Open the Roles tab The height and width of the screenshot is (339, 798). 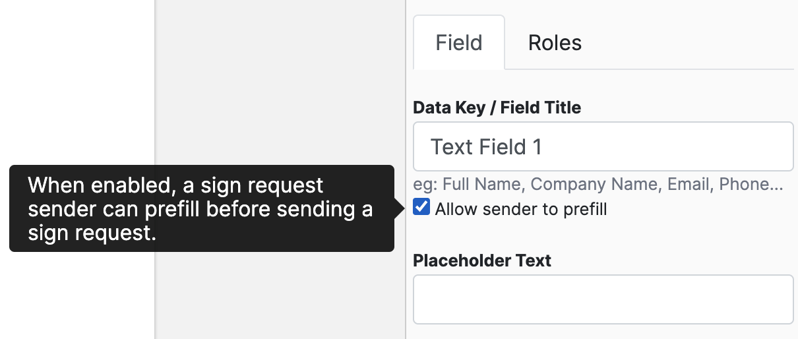pyautogui.click(x=555, y=43)
